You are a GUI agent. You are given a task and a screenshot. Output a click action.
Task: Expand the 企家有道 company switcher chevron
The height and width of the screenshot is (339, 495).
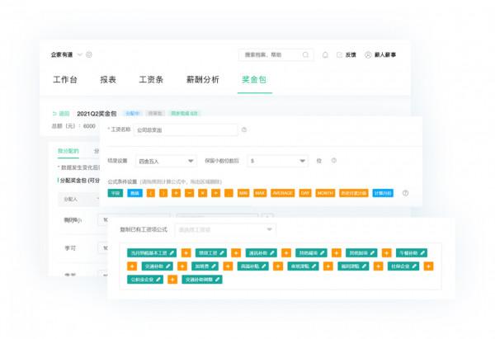(80, 54)
